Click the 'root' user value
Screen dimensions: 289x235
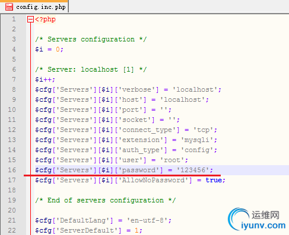click(172, 160)
